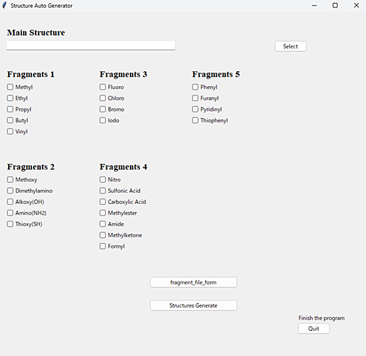The width and height of the screenshot is (366, 356).
Task: Click the feather app icon in title bar
Action: [x=4, y=6]
